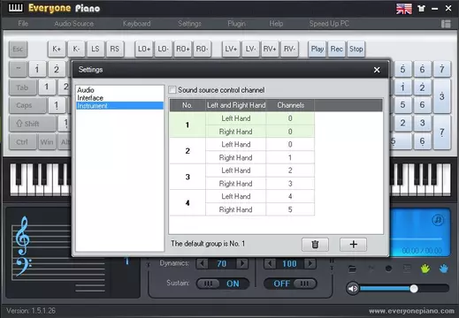Enable Sound source control channel checkbox
Screen dimensions: 459x318
[x=172, y=90]
